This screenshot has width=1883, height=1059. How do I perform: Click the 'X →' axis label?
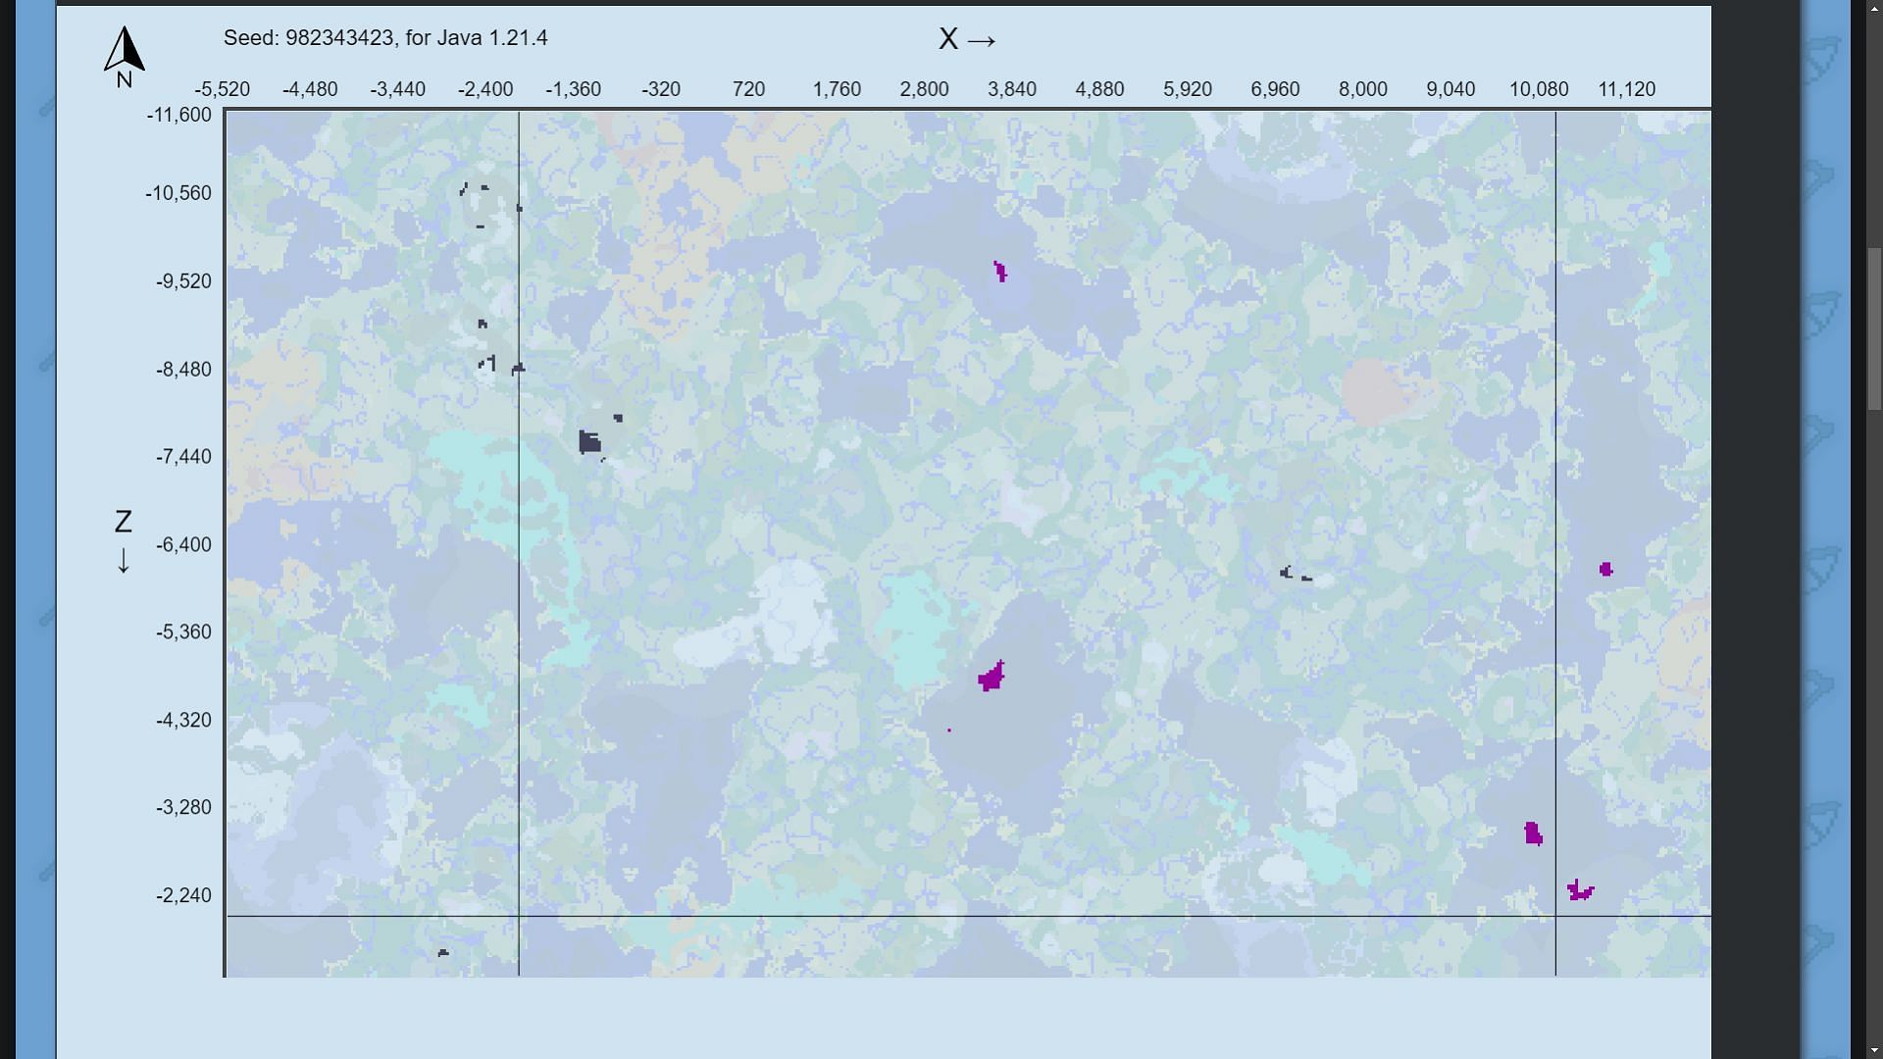(x=967, y=39)
